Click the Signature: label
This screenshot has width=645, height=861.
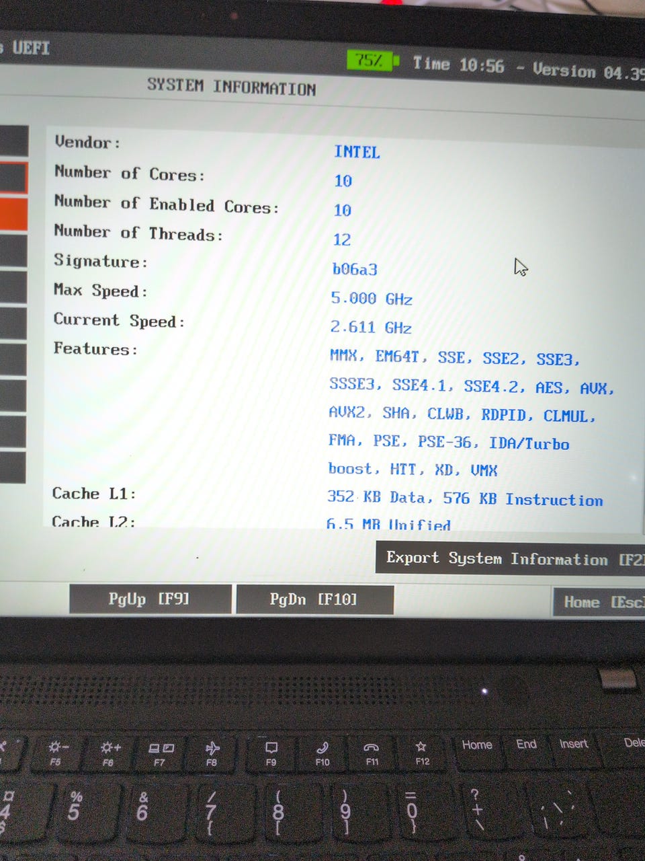coord(101,261)
